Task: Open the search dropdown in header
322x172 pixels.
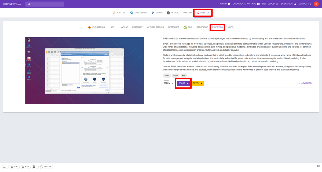Action: point(45,4)
